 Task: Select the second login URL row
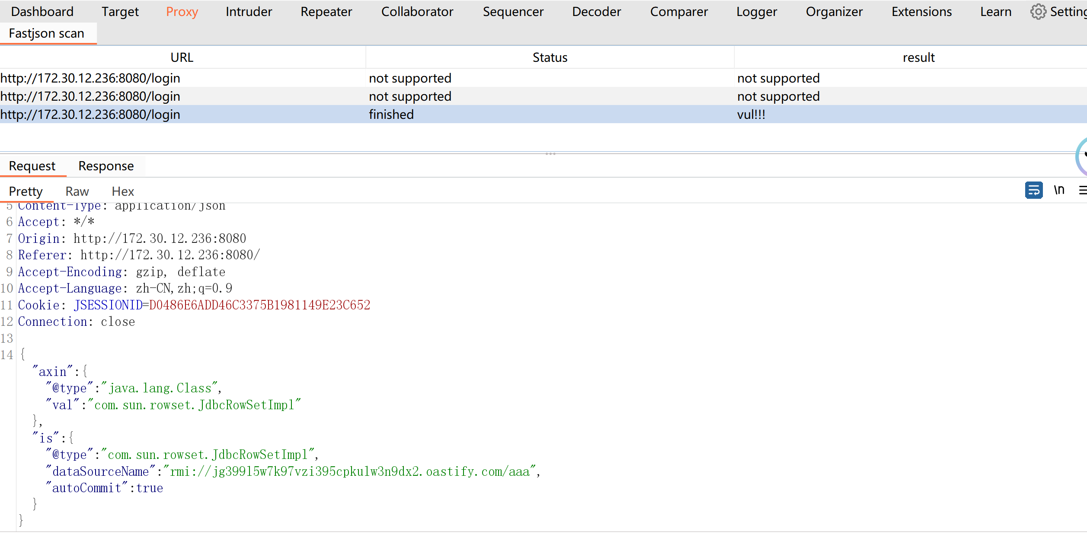543,96
